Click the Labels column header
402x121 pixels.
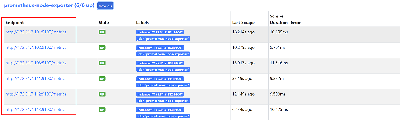click(x=142, y=23)
